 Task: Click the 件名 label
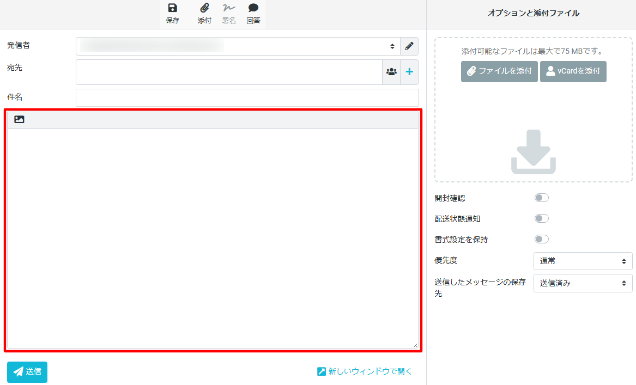point(15,97)
